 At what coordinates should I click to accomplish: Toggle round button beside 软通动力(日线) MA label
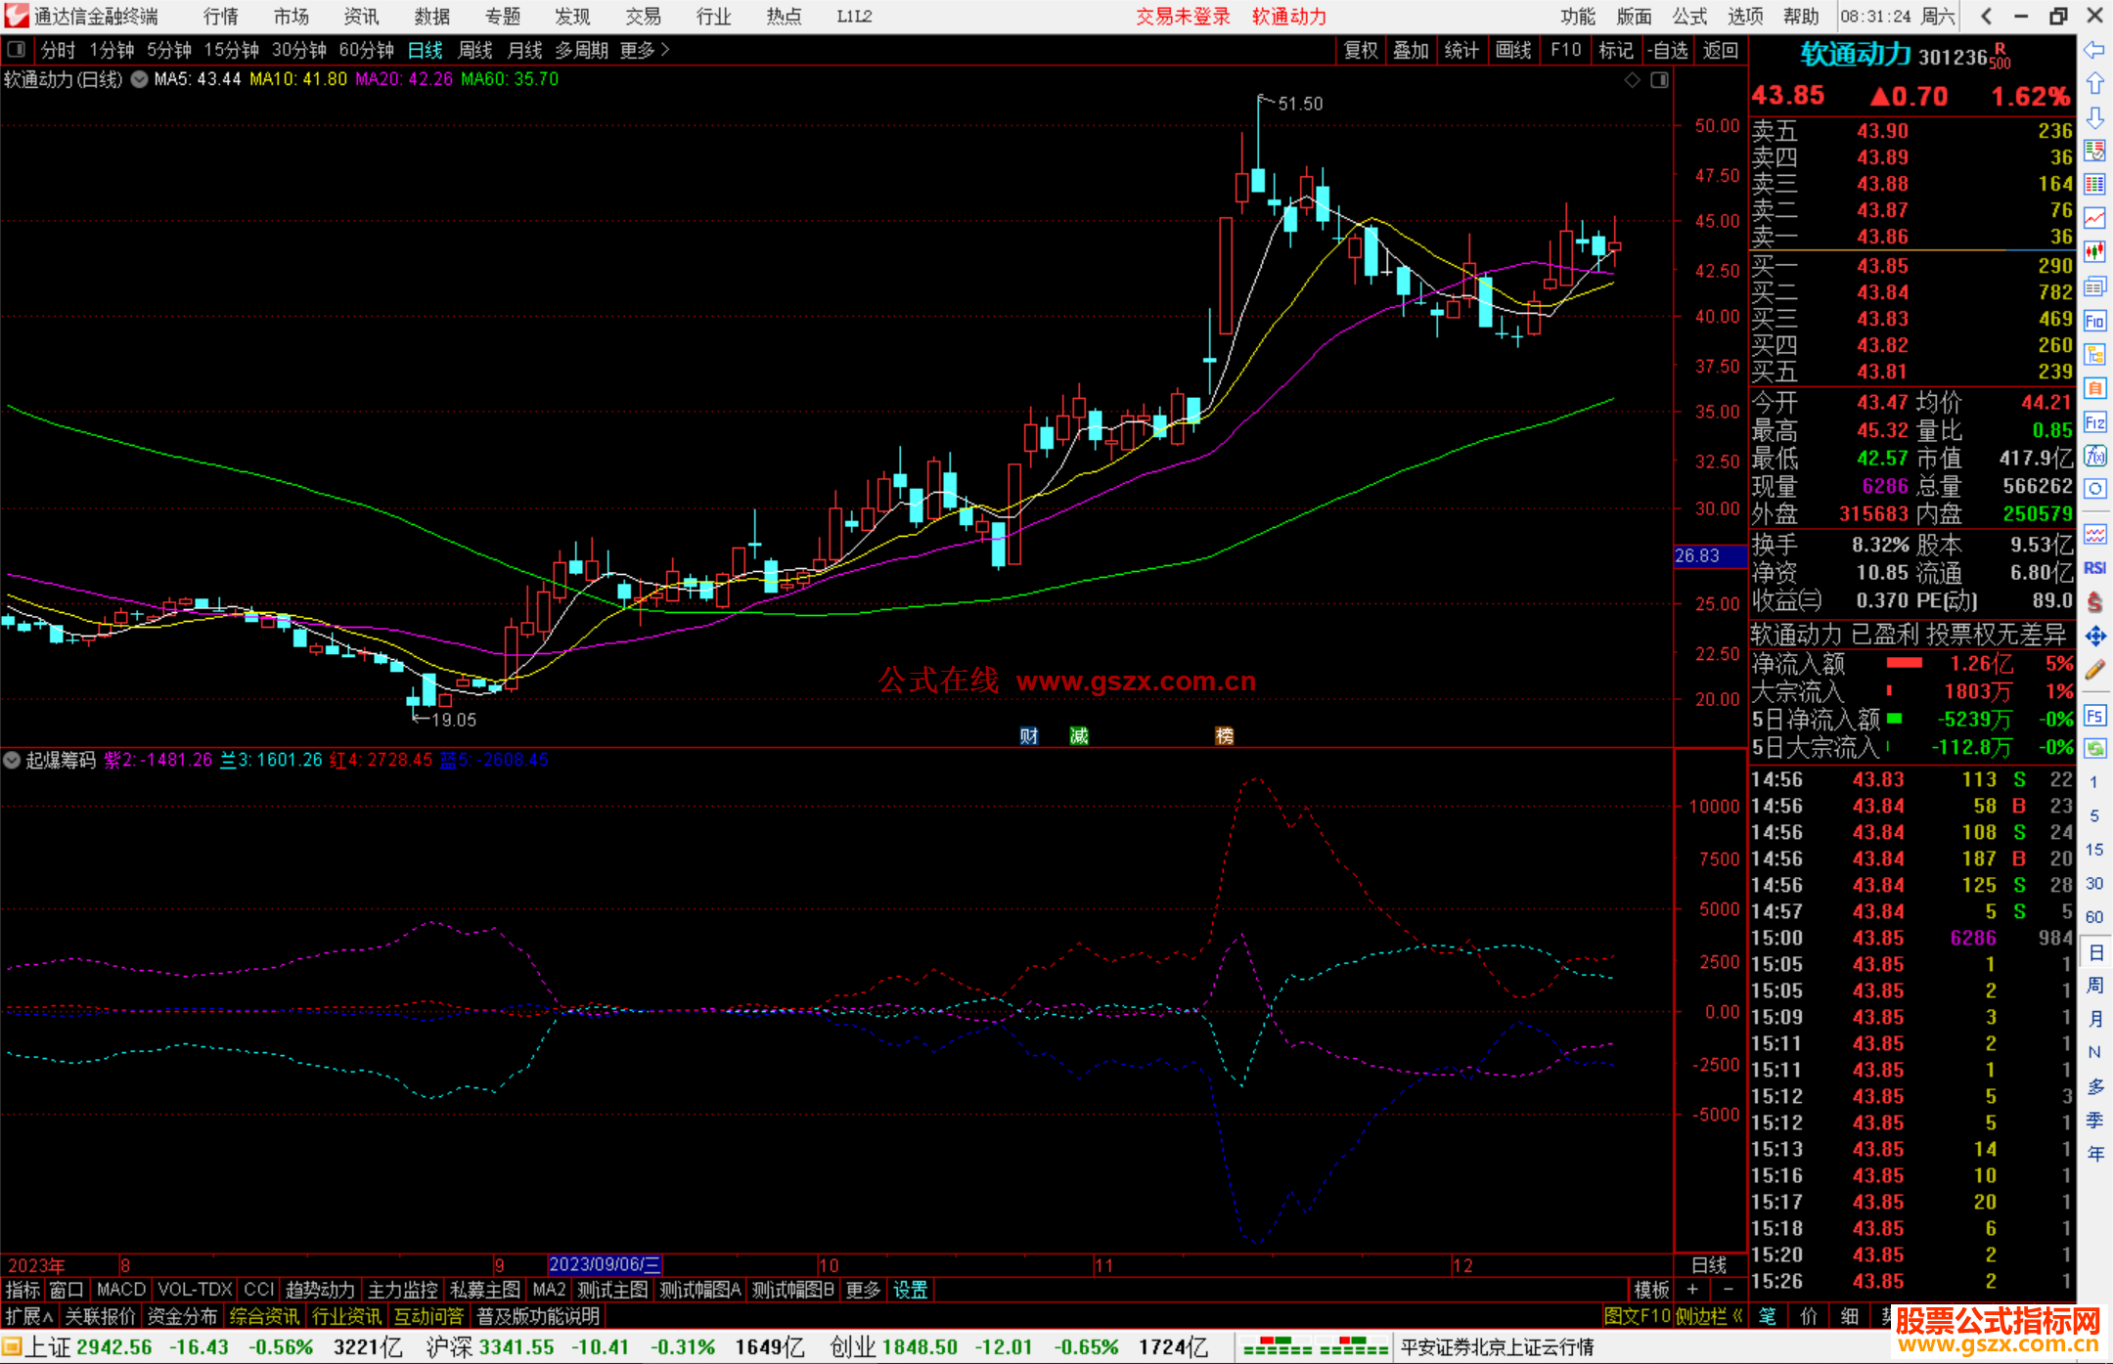click(x=140, y=79)
